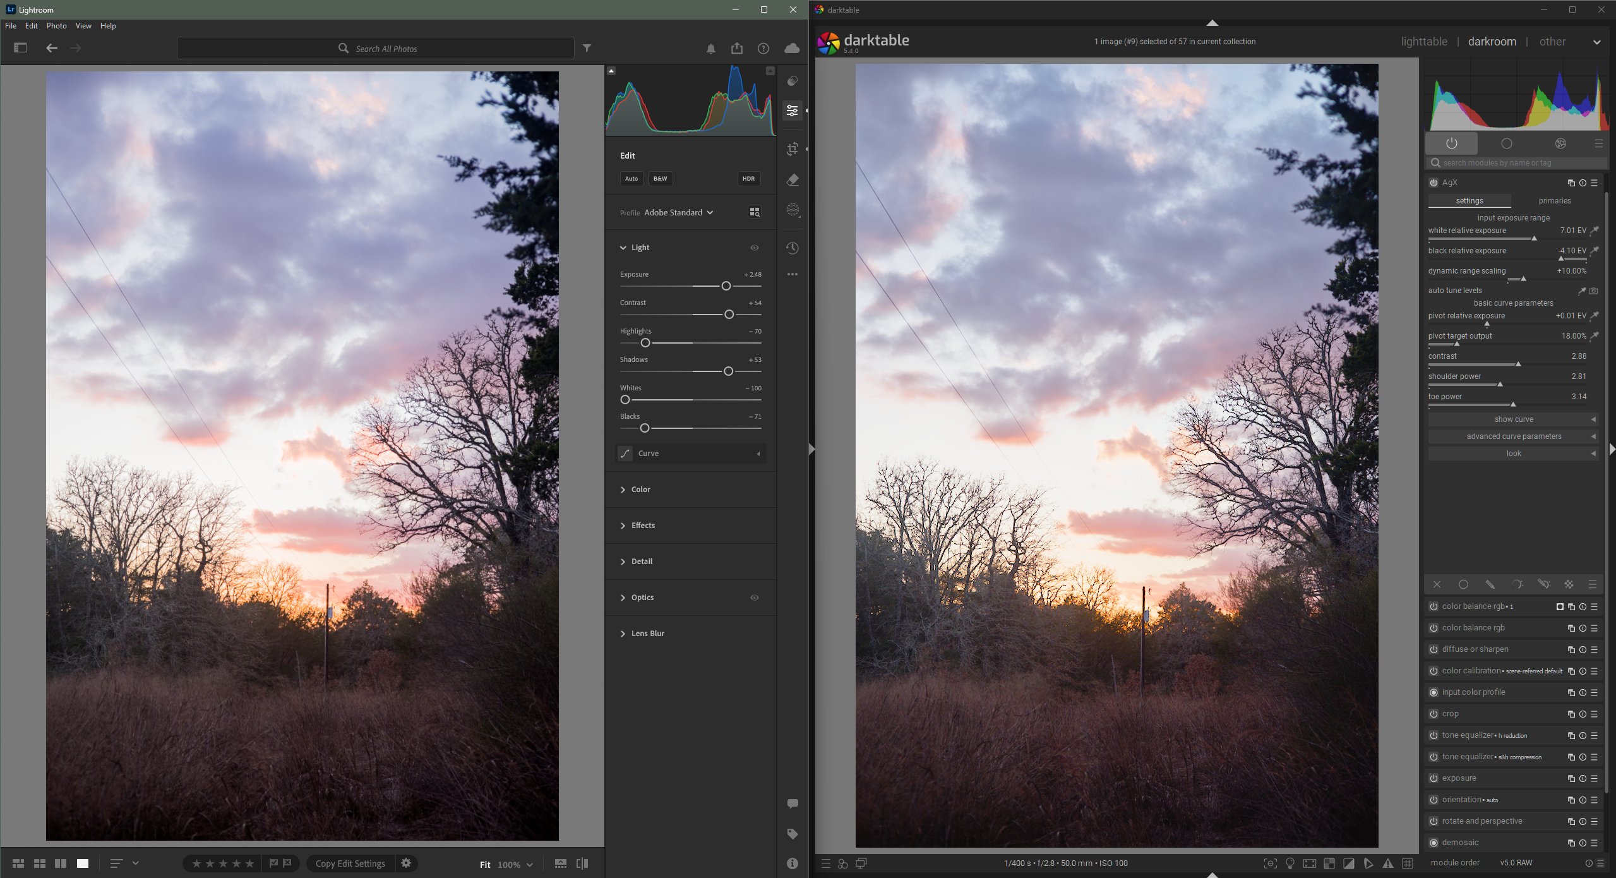Click the Auto edit button

coord(631,179)
